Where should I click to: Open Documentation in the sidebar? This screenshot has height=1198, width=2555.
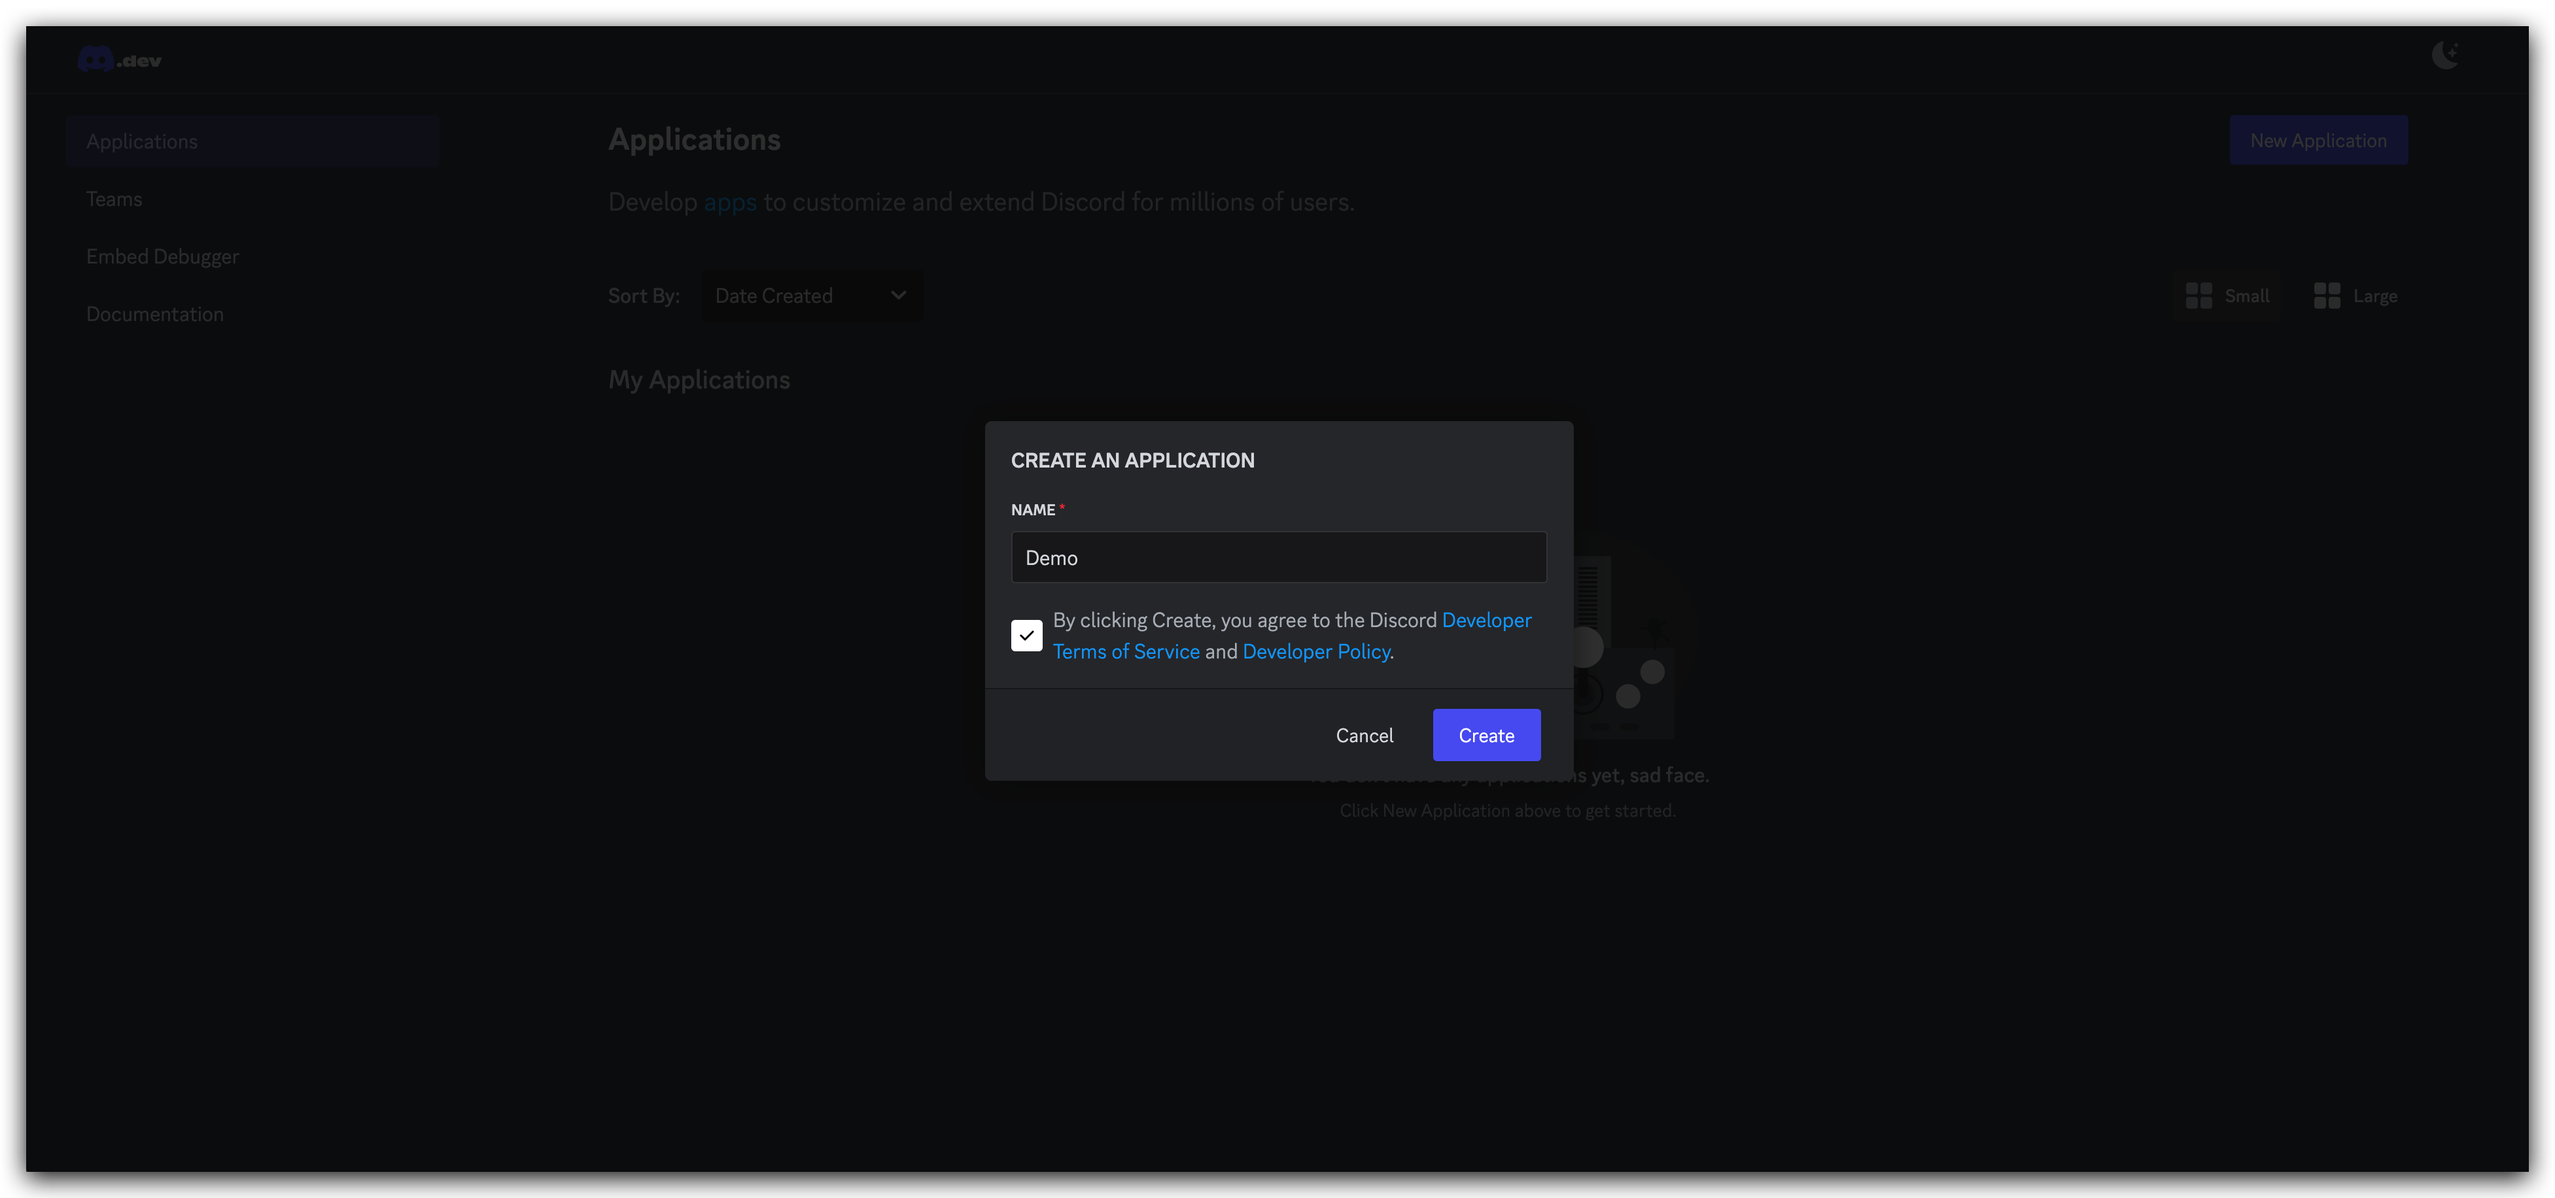coord(155,313)
